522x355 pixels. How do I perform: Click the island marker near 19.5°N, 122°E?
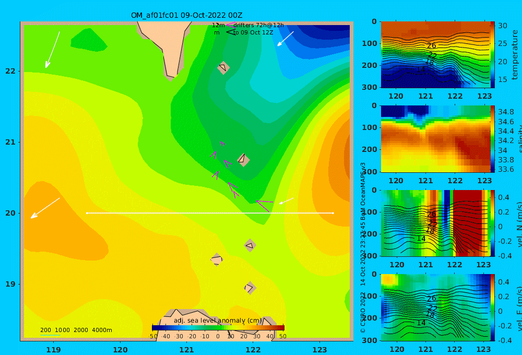(250, 246)
